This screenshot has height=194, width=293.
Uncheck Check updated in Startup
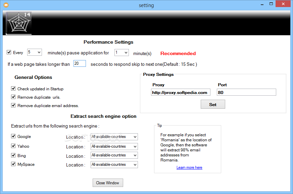coord(13,88)
